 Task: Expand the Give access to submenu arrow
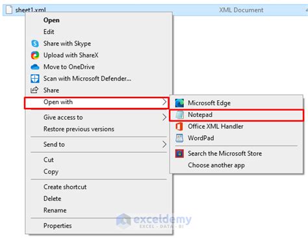coord(164,118)
